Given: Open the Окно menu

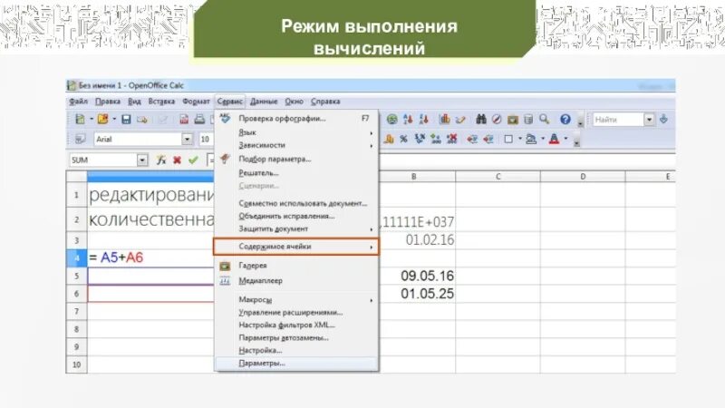Looking at the screenshot, I should click(x=294, y=102).
